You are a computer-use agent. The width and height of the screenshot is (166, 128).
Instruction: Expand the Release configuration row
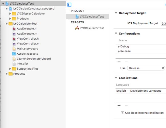[119, 51]
